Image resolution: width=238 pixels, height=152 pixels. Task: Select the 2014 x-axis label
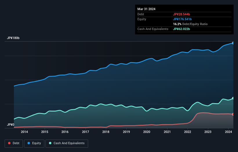[x=24, y=132]
